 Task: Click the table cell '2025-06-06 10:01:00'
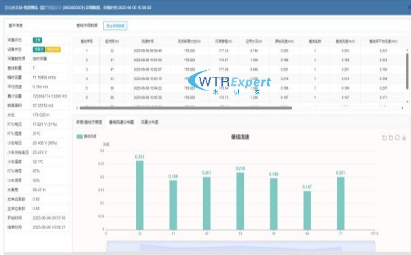pyautogui.click(x=147, y=60)
